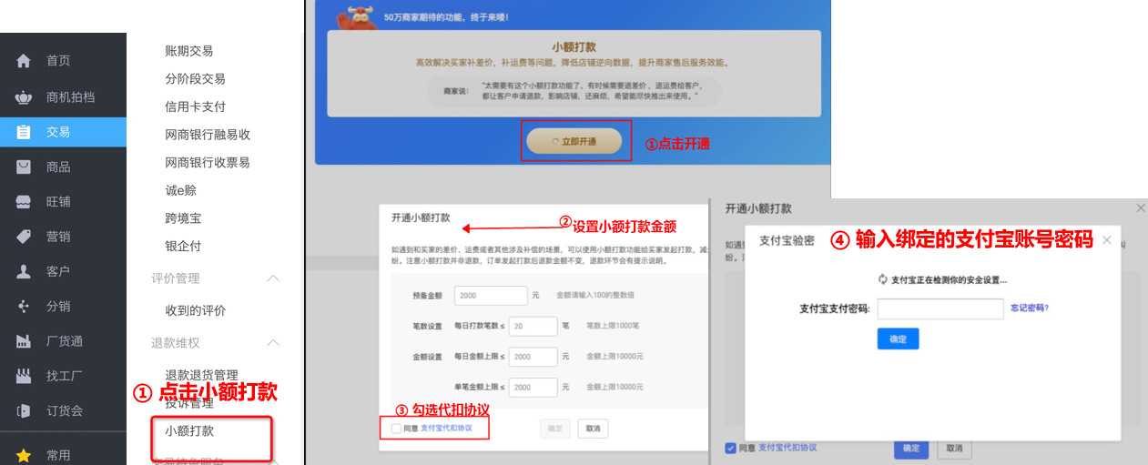Uncheck the checked 同意 agreement checkbox

click(730, 448)
